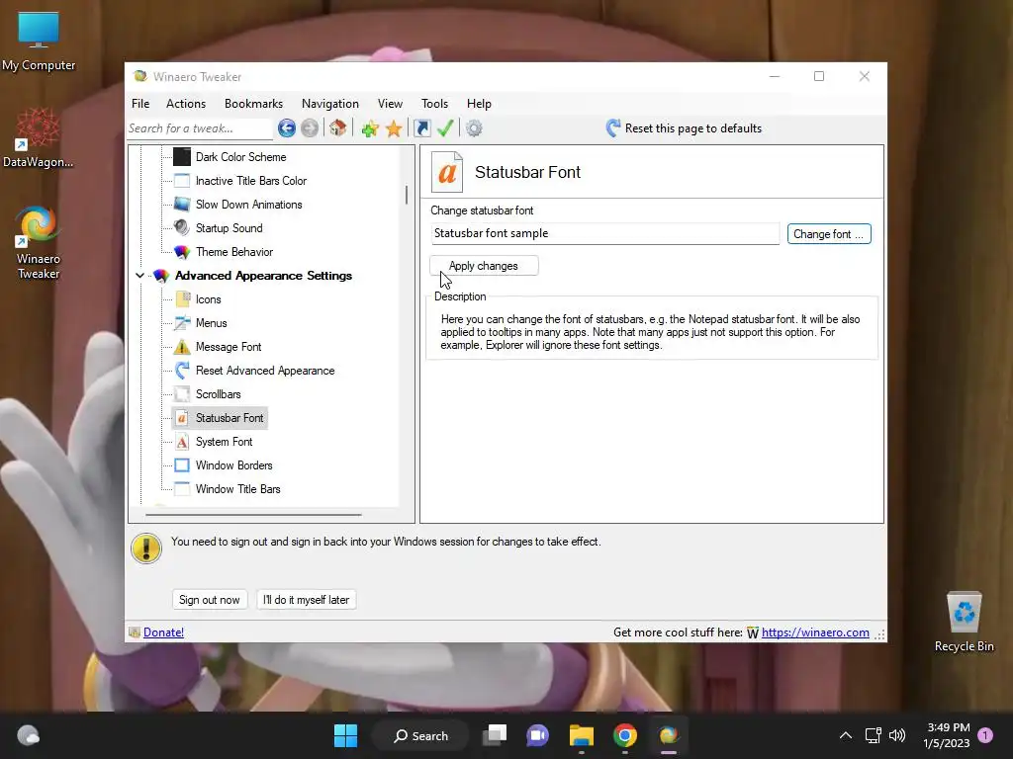The width and height of the screenshot is (1013, 759).
Task: Click the tree vertical scrollbar thumb
Action: pos(407,195)
